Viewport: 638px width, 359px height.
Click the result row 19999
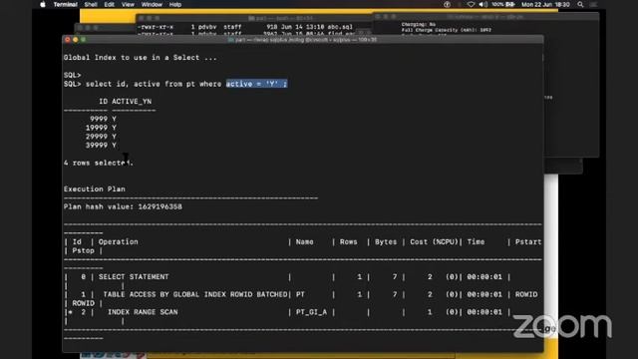tap(101, 128)
